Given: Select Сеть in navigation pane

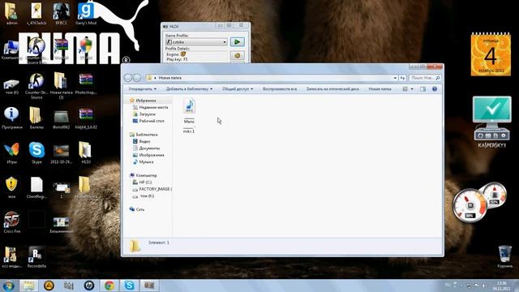Looking at the screenshot, I should pos(139,209).
